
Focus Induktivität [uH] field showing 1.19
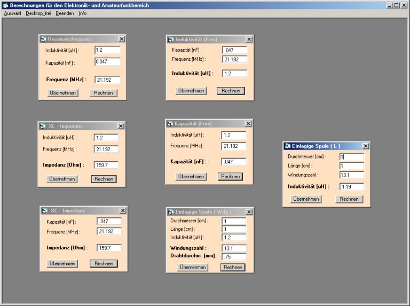(x=352, y=187)
